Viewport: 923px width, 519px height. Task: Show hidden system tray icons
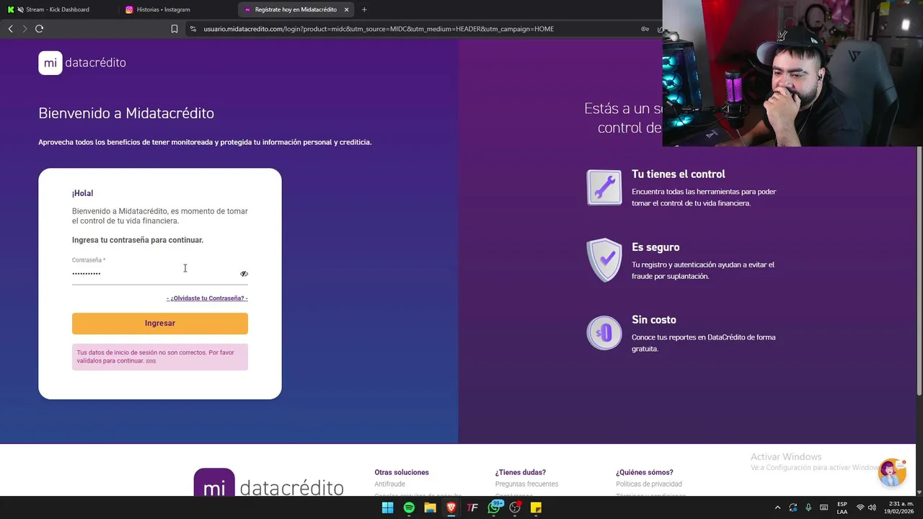(777, 507)
